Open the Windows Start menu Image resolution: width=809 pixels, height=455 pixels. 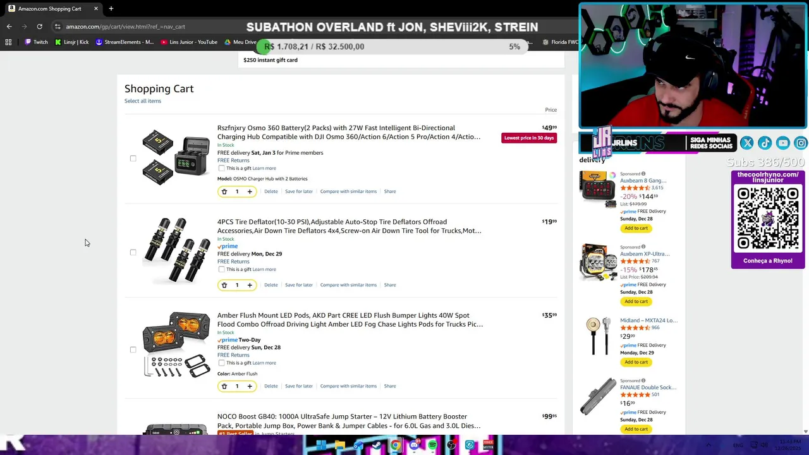click(321, 445)
